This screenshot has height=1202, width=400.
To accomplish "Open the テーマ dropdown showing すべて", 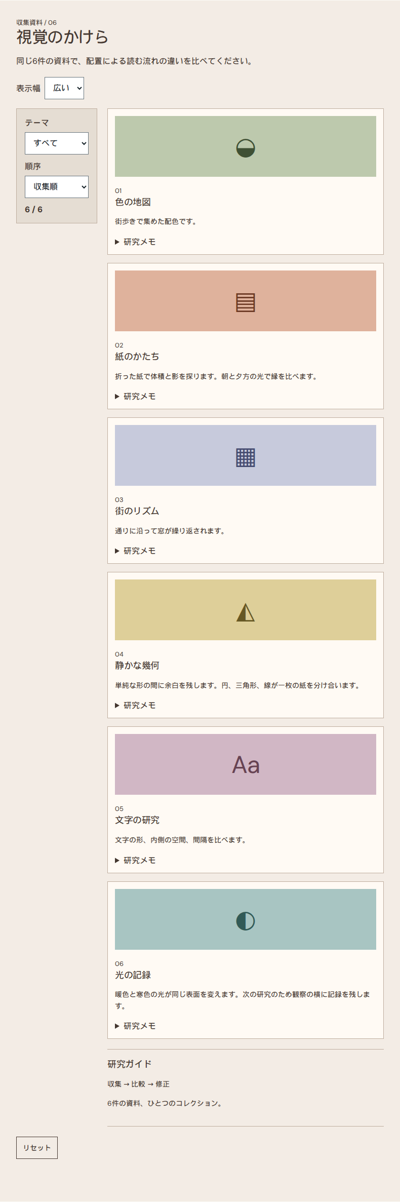I will (57, 143).
